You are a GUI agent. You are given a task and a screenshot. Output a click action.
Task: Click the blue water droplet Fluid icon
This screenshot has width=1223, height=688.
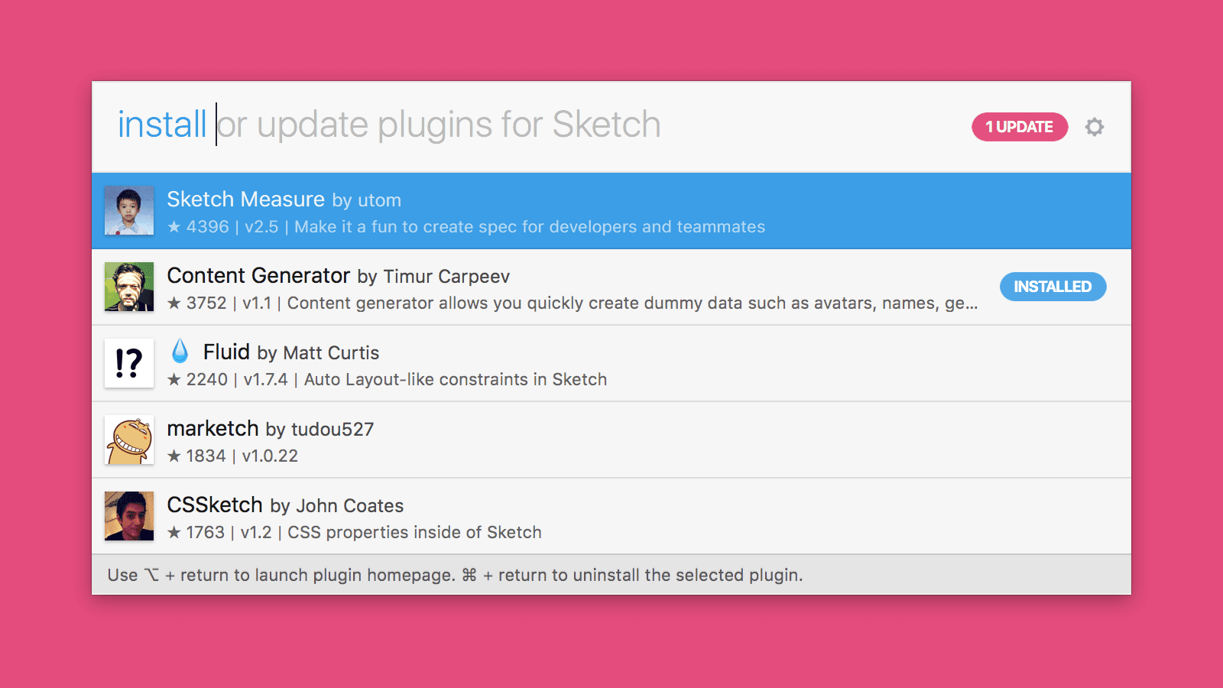(x=180, y=351)
